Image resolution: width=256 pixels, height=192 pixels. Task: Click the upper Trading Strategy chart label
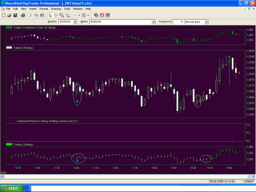[23, 47]
